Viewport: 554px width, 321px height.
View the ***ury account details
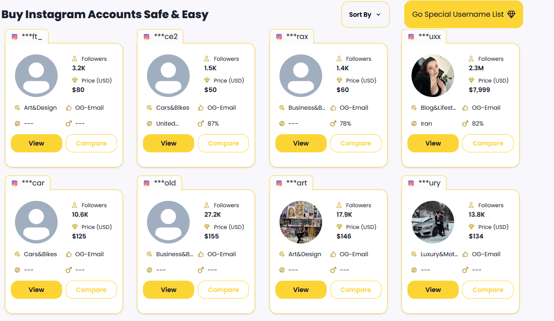click(433, 290)
